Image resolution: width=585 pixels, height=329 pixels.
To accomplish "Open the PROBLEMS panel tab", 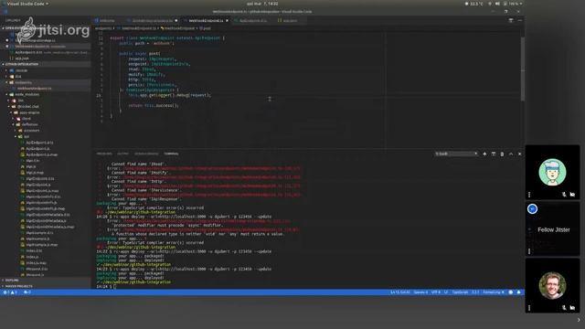I will click(x=104, y=154).
